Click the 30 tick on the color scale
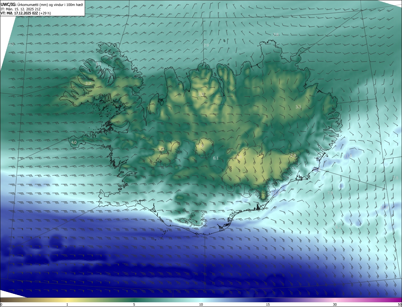Image resolution: width=402 pixels, height=307 pixels. coord(335,304)
